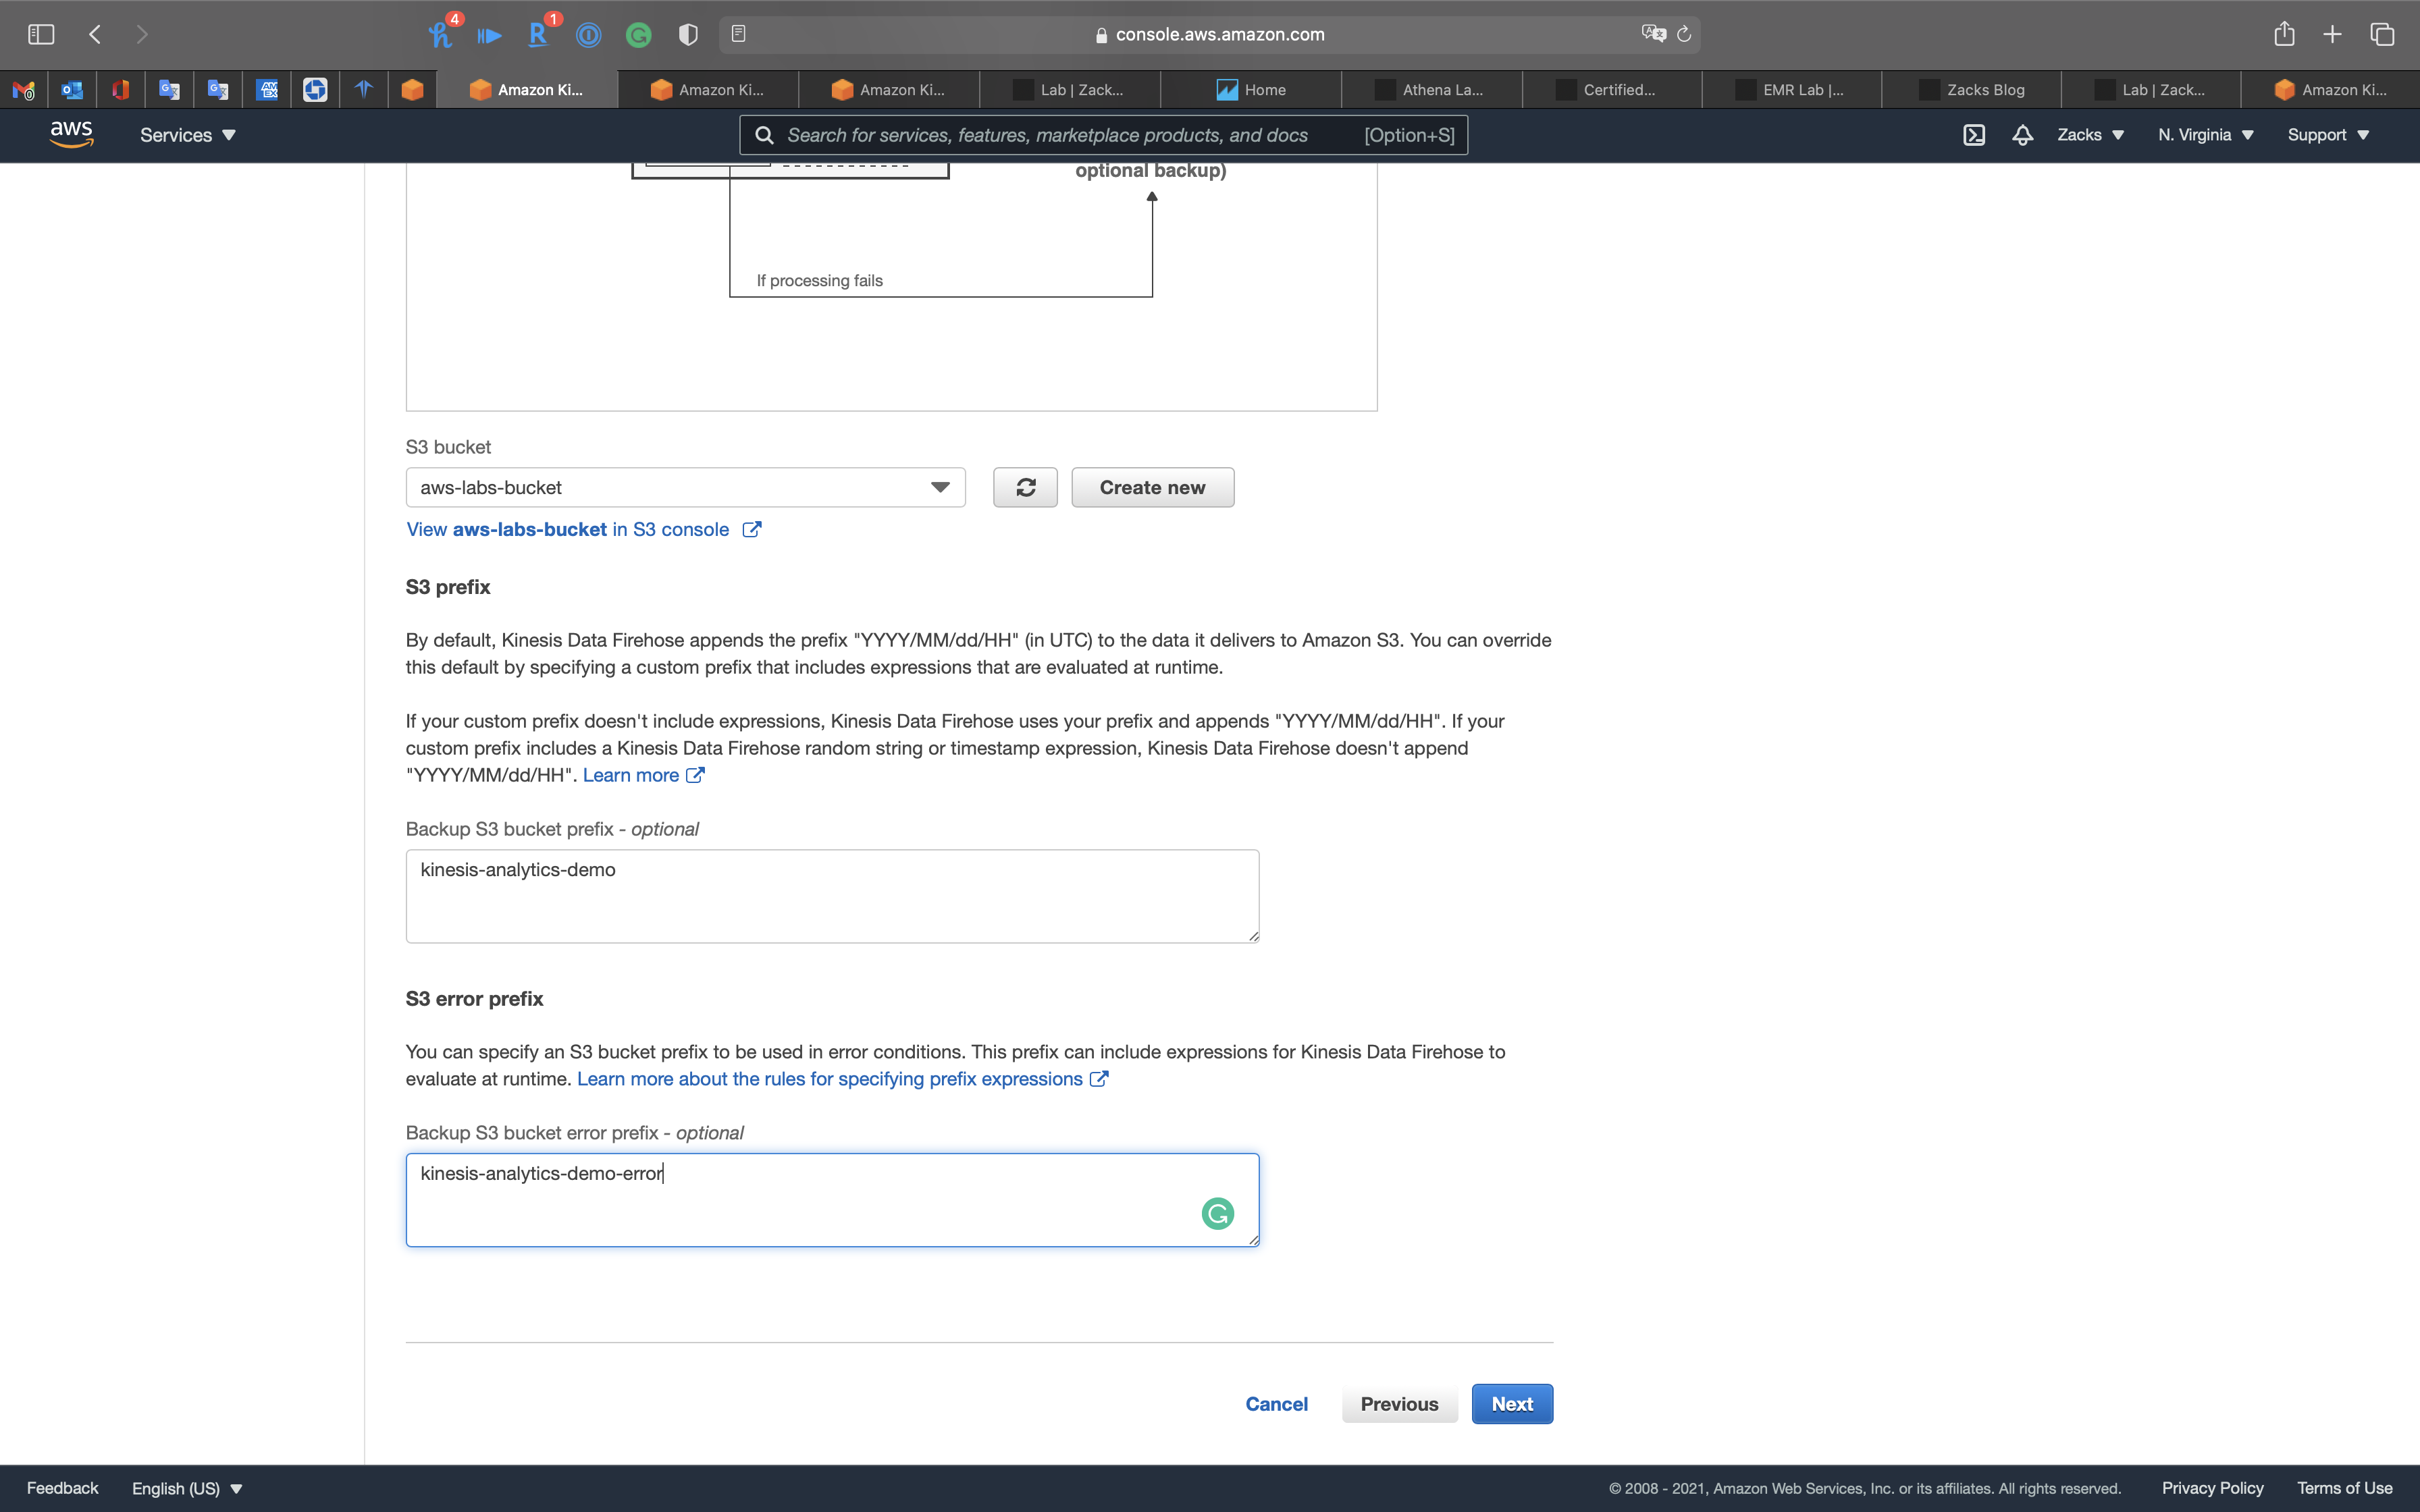Screen dimensions: 2420x1512
Task: Open the N. Virginia region dropdown
Action: coord(2205,135)
